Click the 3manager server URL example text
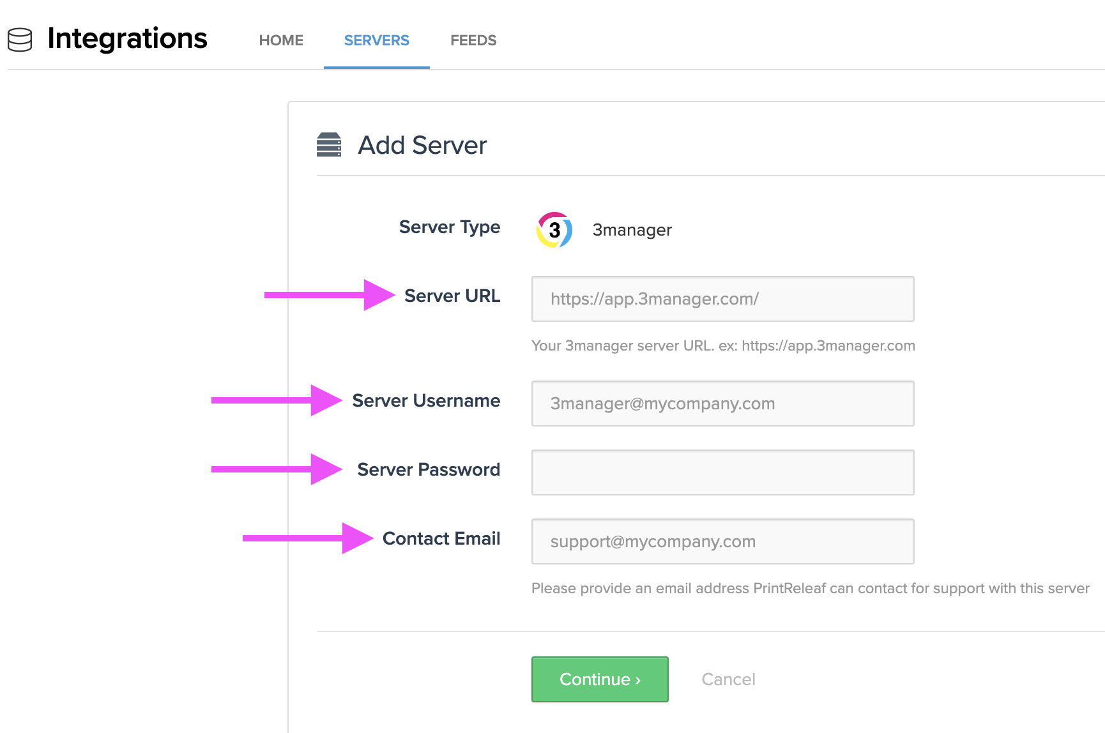The height and width of the screenshot is (733, 1105). [722, 345]
